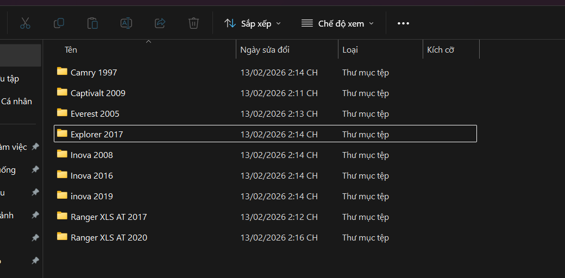Click the Loại column header

pos(350,50)
